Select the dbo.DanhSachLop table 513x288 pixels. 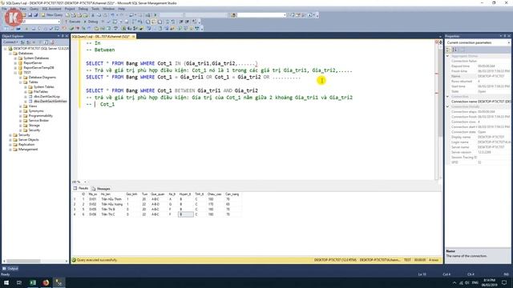point(46,97)
